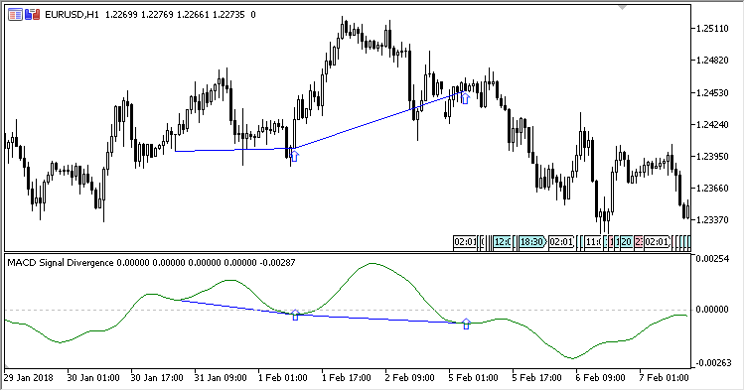745x391 pixels.
Task: Click the 7 Feb 01:00 time label
Action: coord(664,378)
